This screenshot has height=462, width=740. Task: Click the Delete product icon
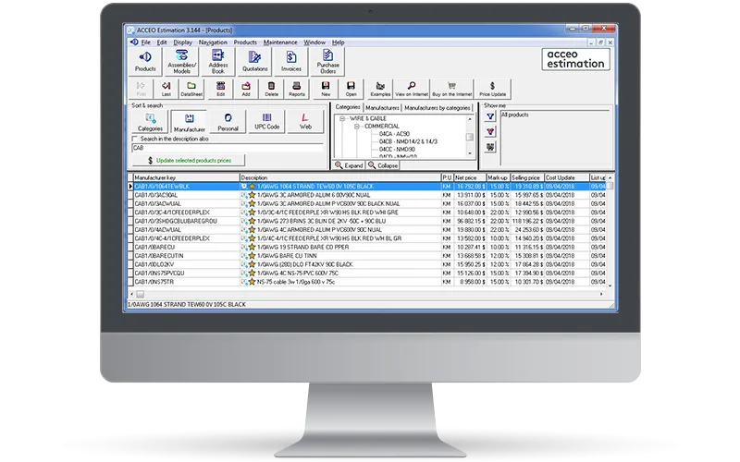(x=271, y=90)
